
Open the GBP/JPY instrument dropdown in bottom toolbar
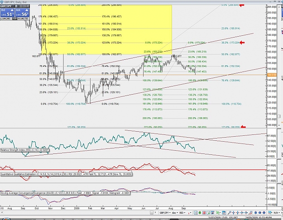[x=165, y=213]
